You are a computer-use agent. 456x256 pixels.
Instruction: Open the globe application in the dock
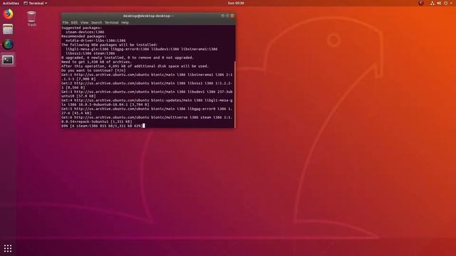[x=8, y=44]
